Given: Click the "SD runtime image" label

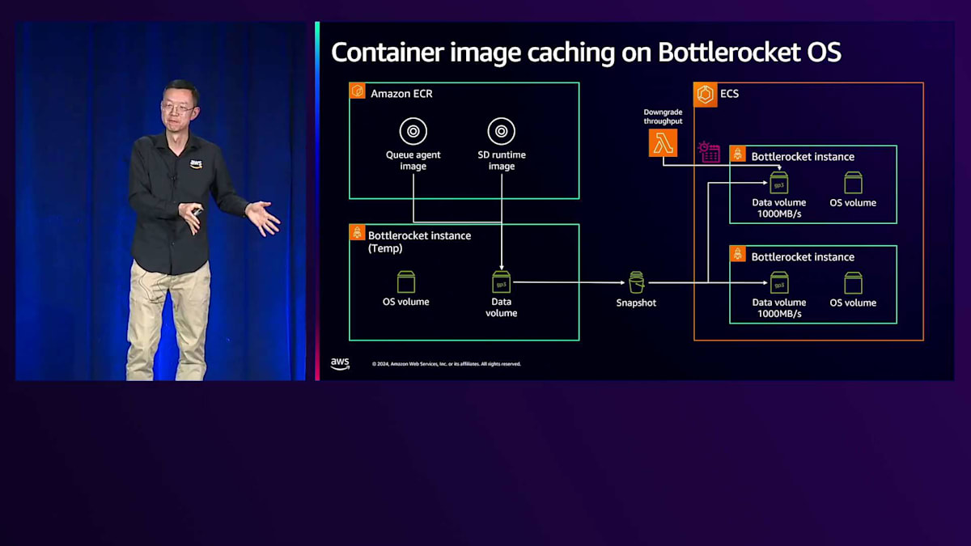Looking at the screenshot, I should 502,160.
